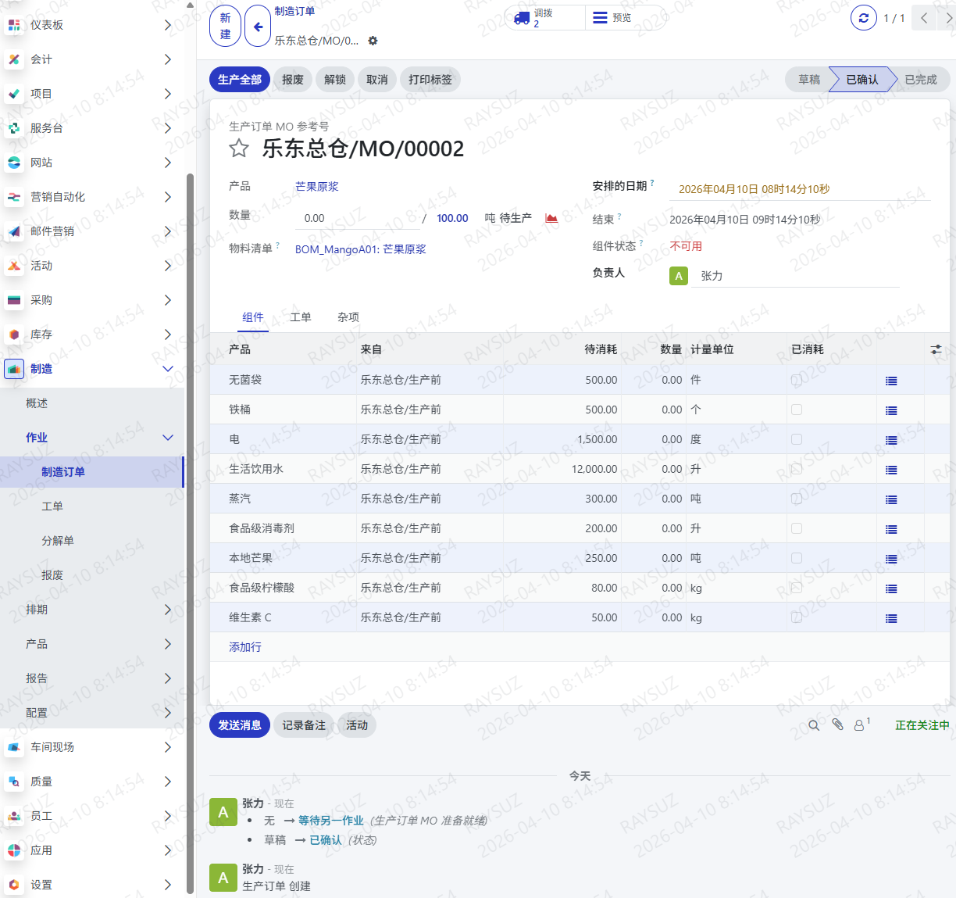956x898 pixels.
Task: Expand the 产品 submenu chevron
Action: pos(168,644)
